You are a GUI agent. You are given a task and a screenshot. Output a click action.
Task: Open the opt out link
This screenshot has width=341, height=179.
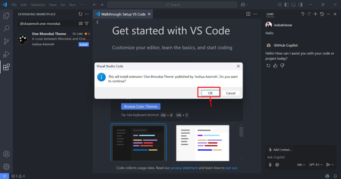pyautogui.click(x=231, y=168)
